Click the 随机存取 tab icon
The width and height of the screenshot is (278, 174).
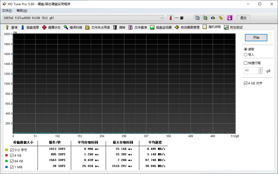tap(205, 27)
